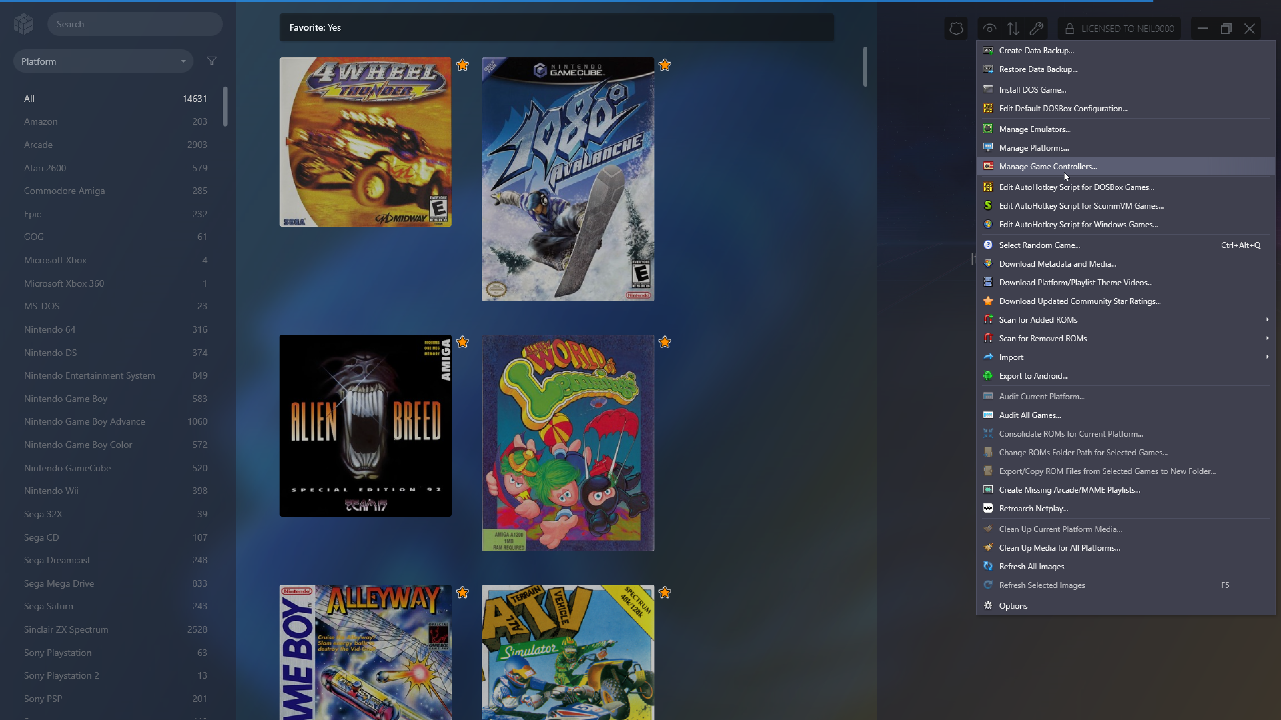Select the MS-DOS platform

pyautogui.click(x=115, y=306)
